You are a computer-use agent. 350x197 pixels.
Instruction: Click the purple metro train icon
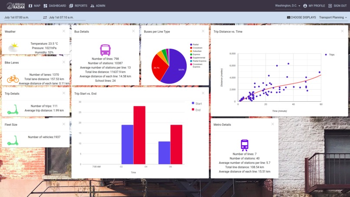point(244,145)
